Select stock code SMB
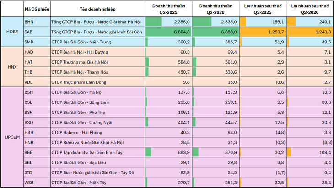 click(29, 42)
